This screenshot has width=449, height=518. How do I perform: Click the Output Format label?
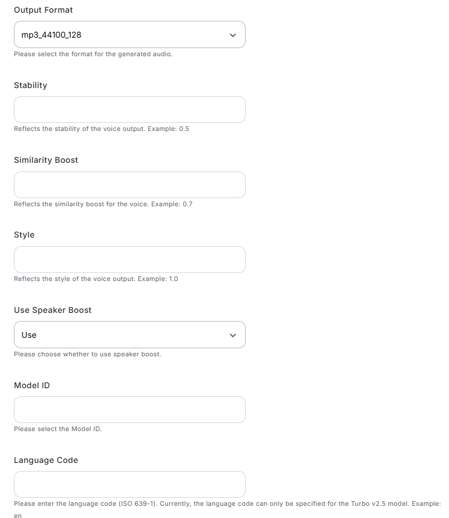click(43, 10)
